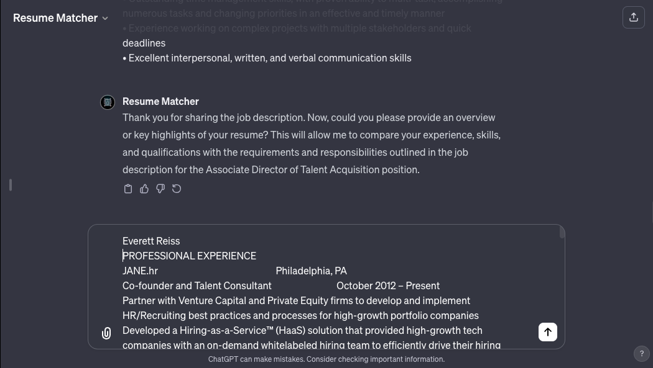
Task: Click the ChatGPT can make mistakes notice
Action: tap(327, 359)
